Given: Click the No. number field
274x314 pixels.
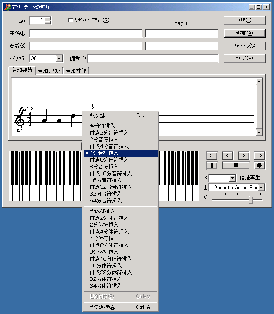Looking at the screenshot, I should pyautogui.click(x=37, y=20).
